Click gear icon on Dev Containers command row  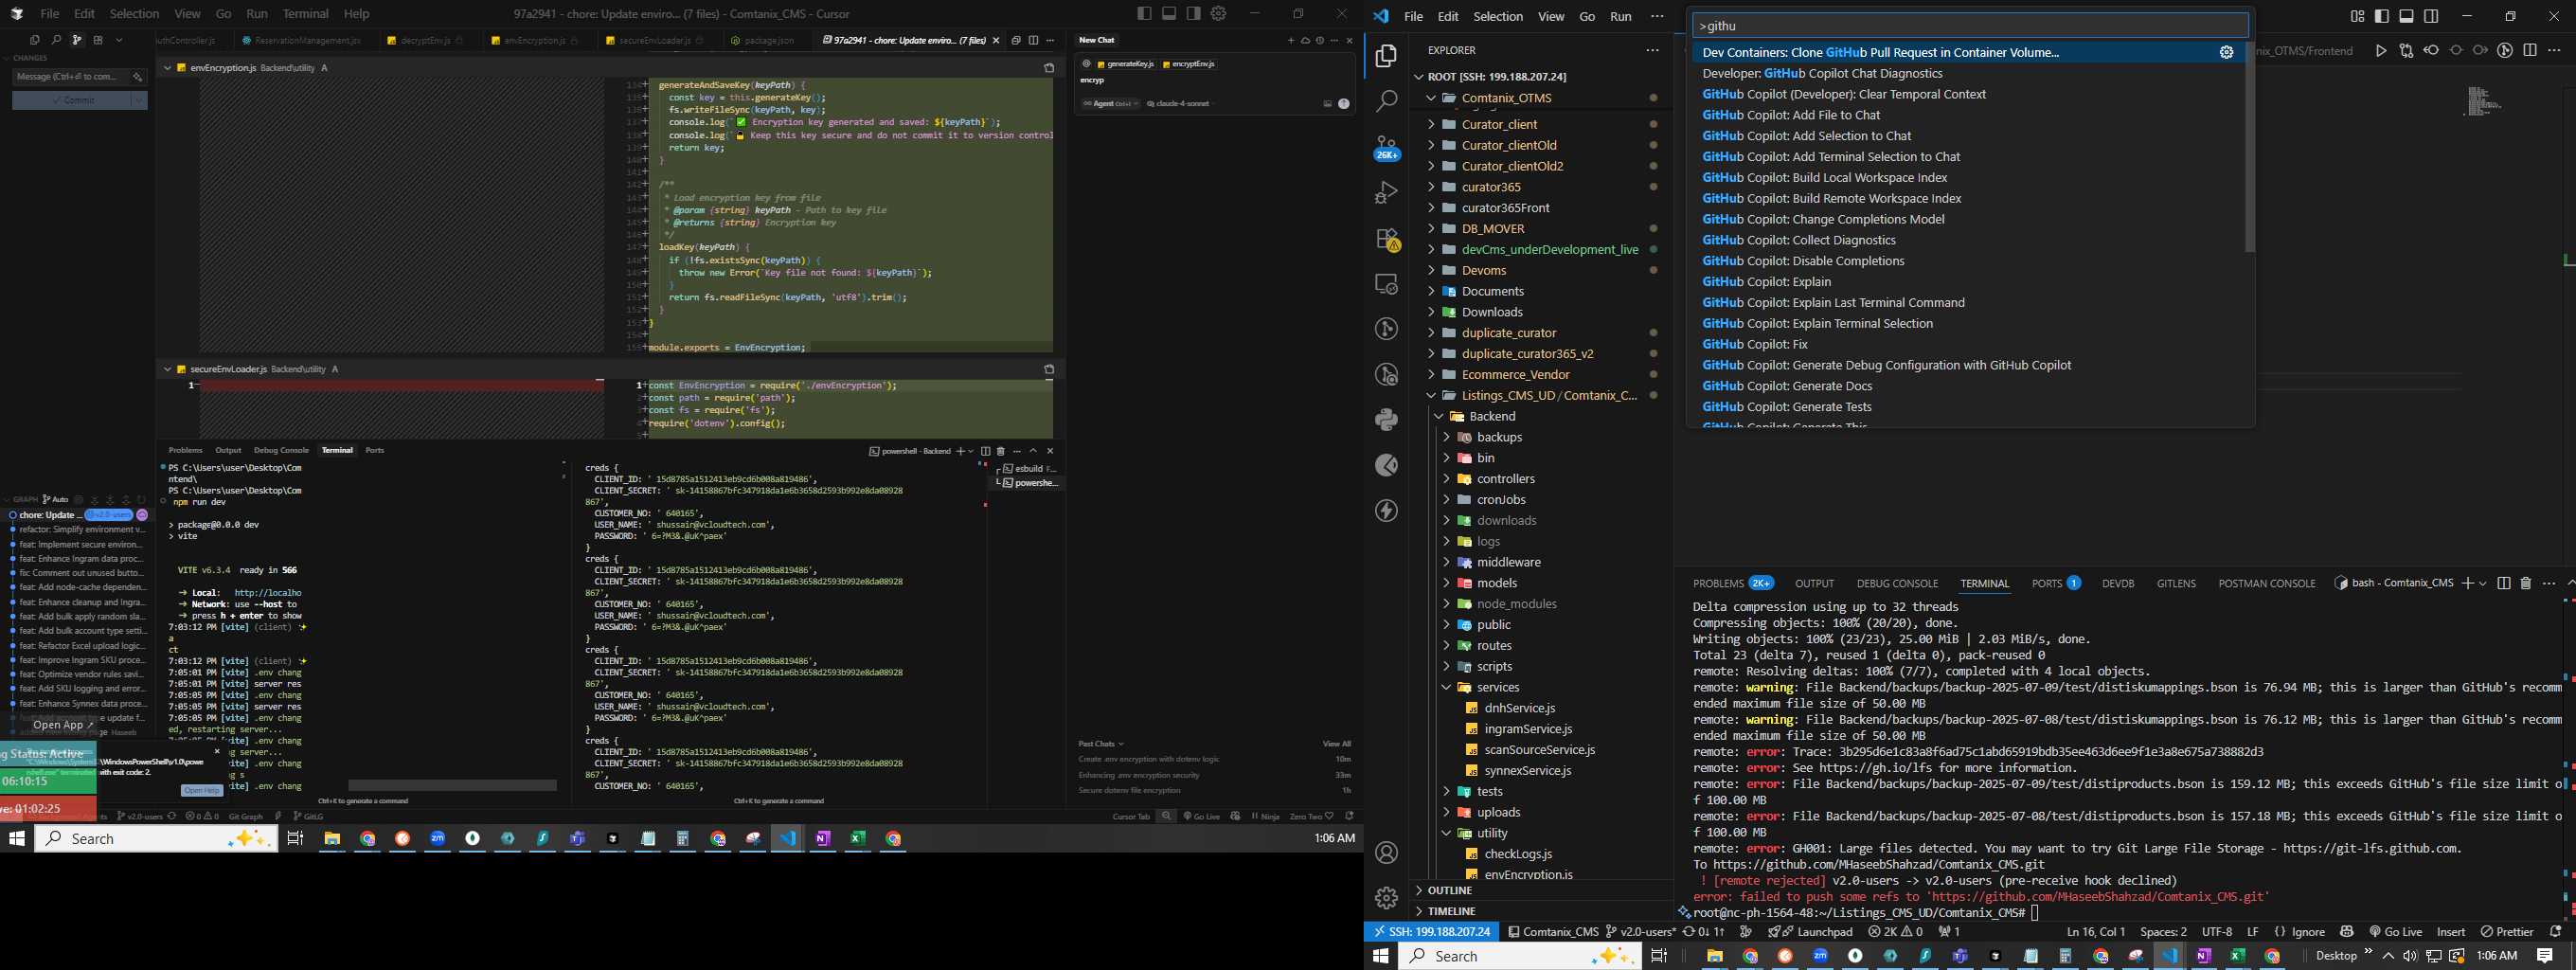tap(2226, 52)
